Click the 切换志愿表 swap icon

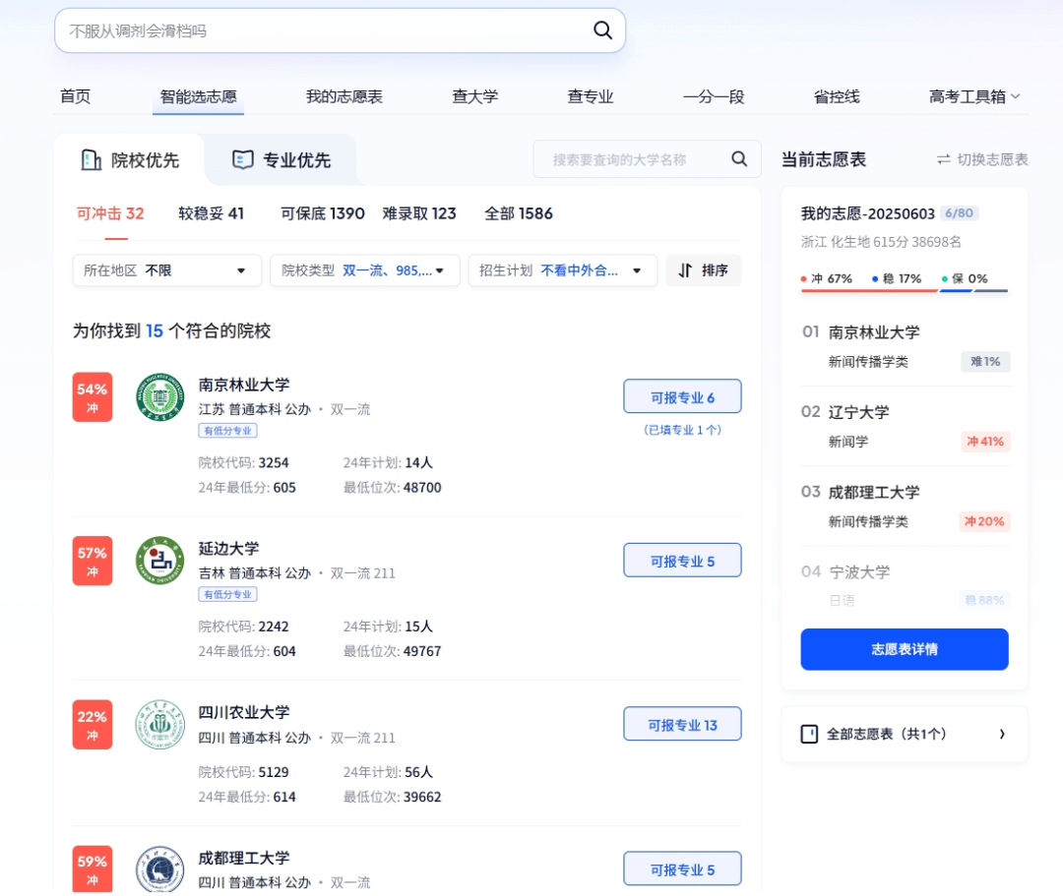pos(943,159)
